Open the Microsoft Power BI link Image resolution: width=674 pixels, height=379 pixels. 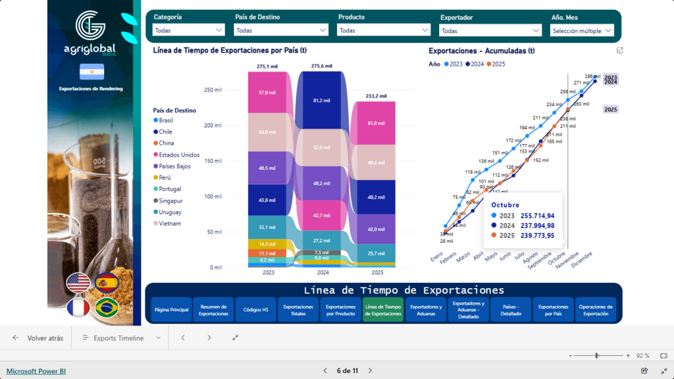coord(36,371)
